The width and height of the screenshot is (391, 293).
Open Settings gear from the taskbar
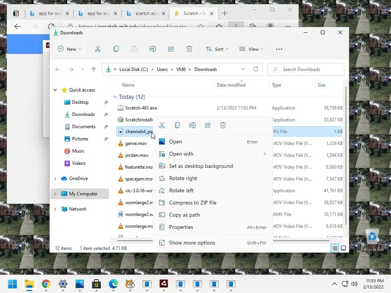tap(63, 284)
